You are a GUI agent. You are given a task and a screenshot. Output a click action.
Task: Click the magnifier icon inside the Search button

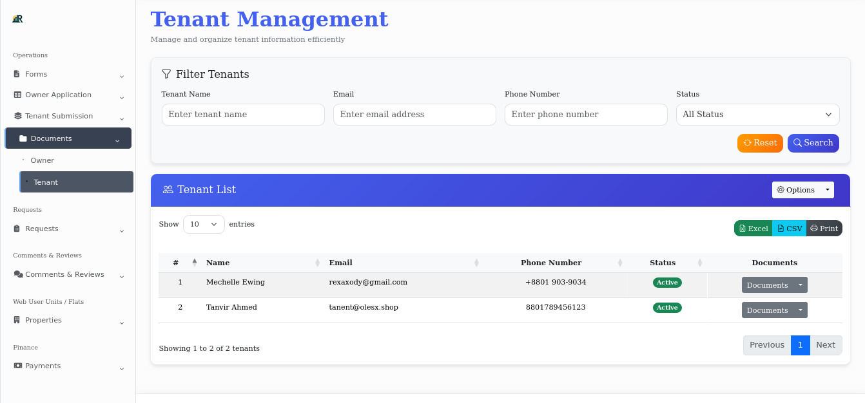tap(797, 143)
